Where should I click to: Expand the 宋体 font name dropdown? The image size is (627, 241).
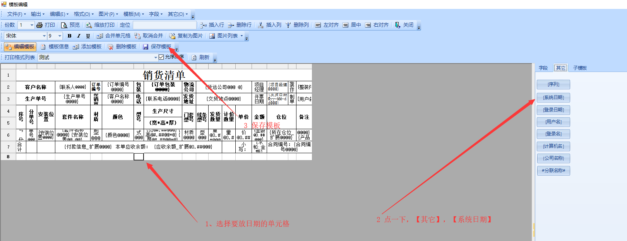(44, 36)
